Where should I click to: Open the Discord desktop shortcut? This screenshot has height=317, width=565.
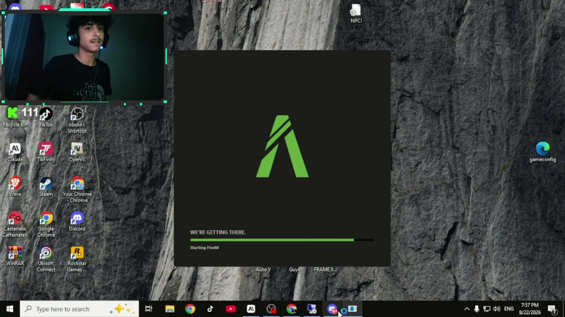pos(77,221)
